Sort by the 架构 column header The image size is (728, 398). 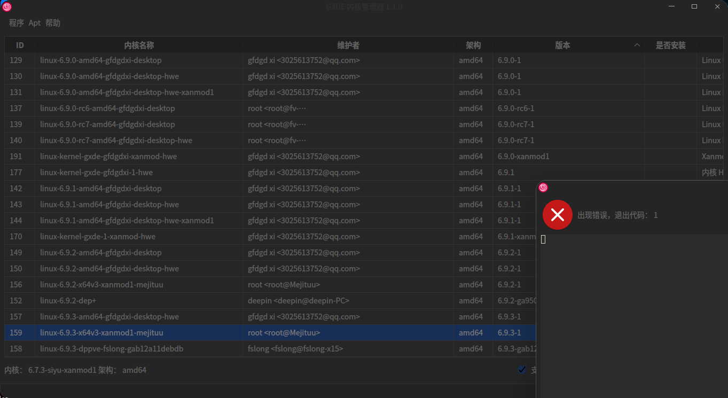click(473, 45)
